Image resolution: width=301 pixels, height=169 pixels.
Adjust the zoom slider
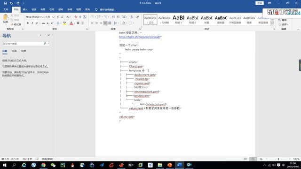(278, 159)
